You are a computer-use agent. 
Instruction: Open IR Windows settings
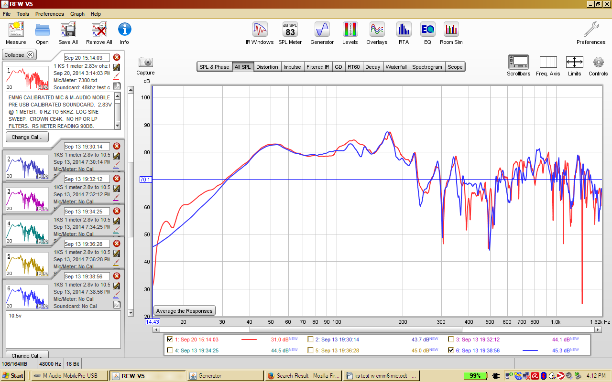click(260, 30)
